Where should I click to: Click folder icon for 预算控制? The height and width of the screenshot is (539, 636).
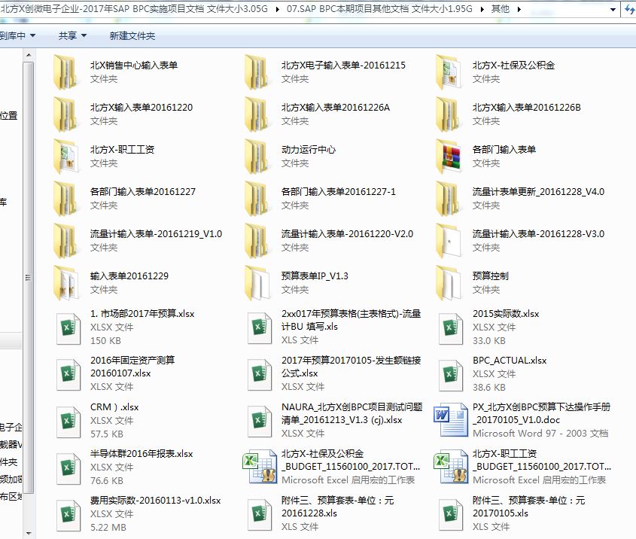pyautogui.click(x=448, y=283)
